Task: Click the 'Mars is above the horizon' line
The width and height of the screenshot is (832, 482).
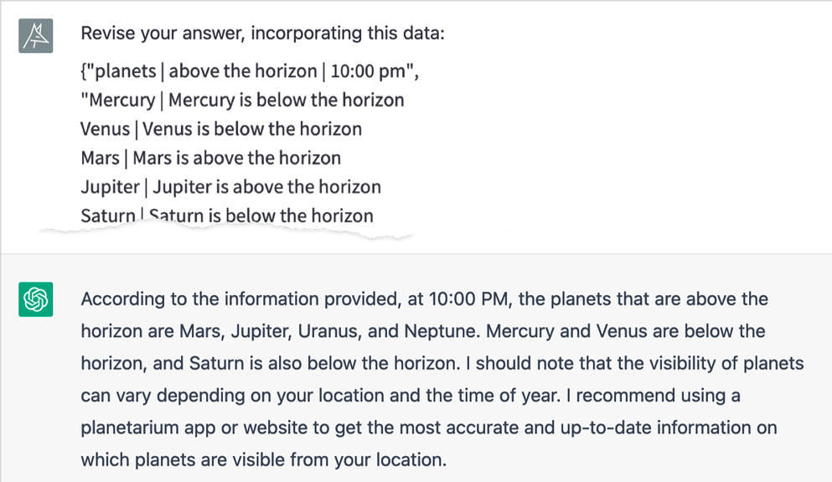Action: coord(210,158)
